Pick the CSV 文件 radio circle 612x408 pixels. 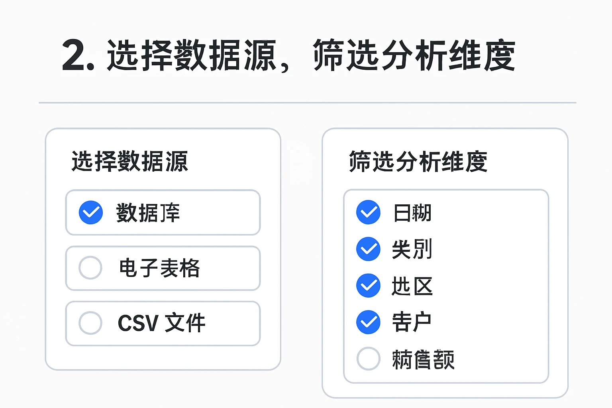point(90,323)
